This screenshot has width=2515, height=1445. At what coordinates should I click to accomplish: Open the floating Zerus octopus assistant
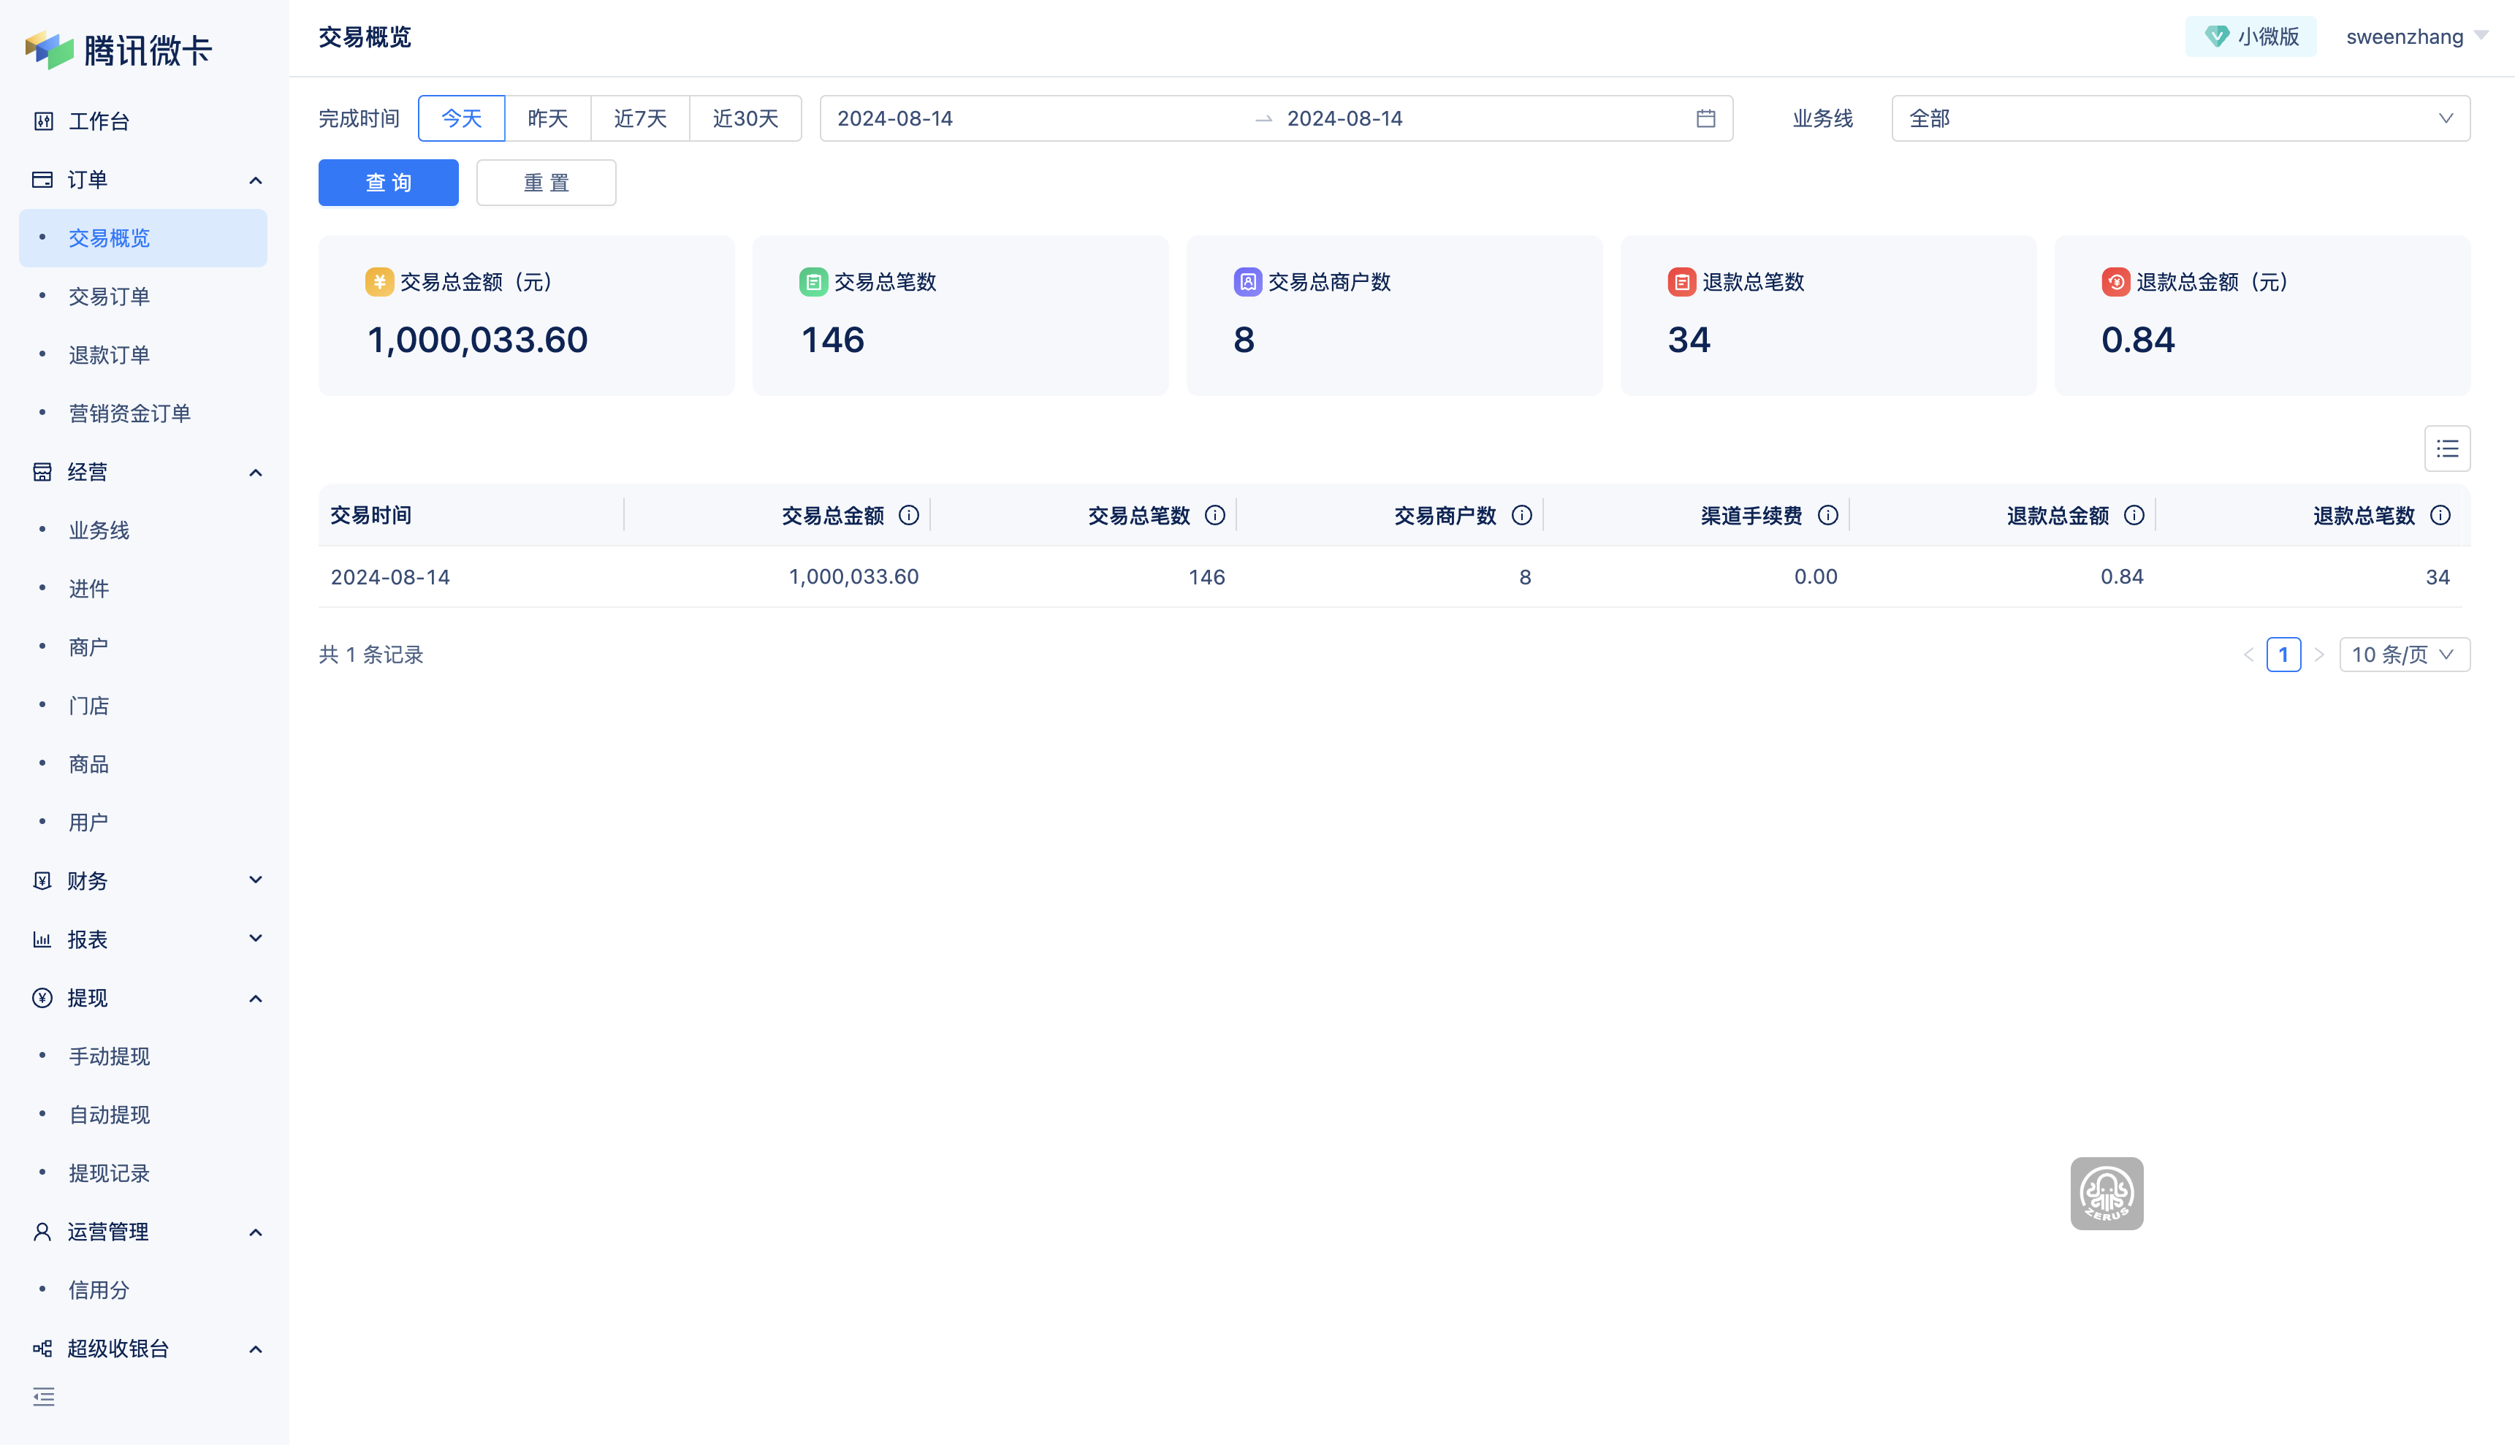2106,1193
